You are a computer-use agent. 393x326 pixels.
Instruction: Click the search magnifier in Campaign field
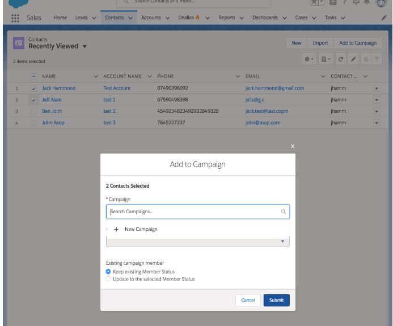click(283, 212)
